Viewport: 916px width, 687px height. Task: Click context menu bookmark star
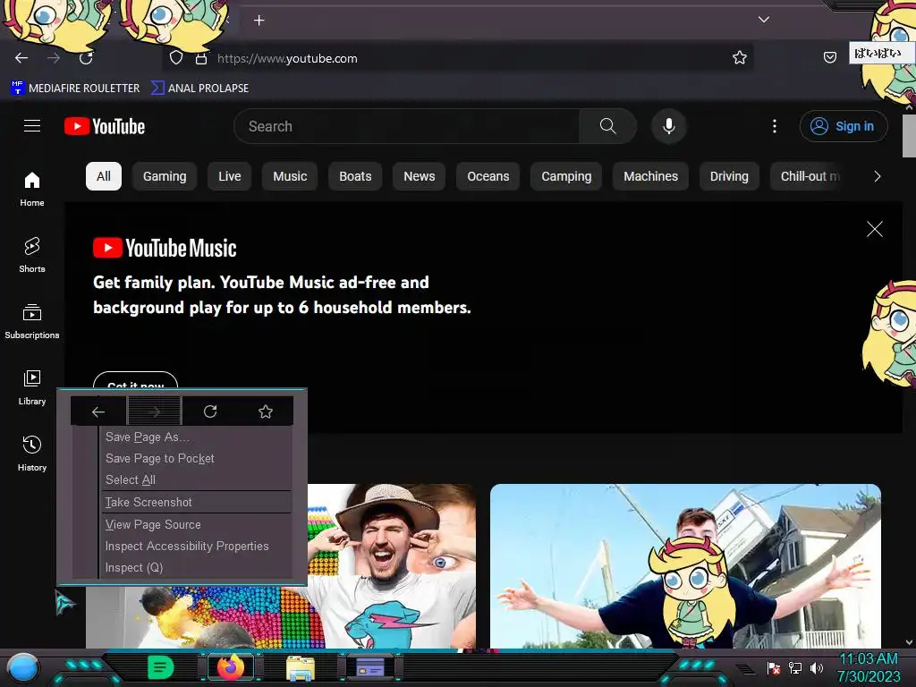click(x=266, y=411)
